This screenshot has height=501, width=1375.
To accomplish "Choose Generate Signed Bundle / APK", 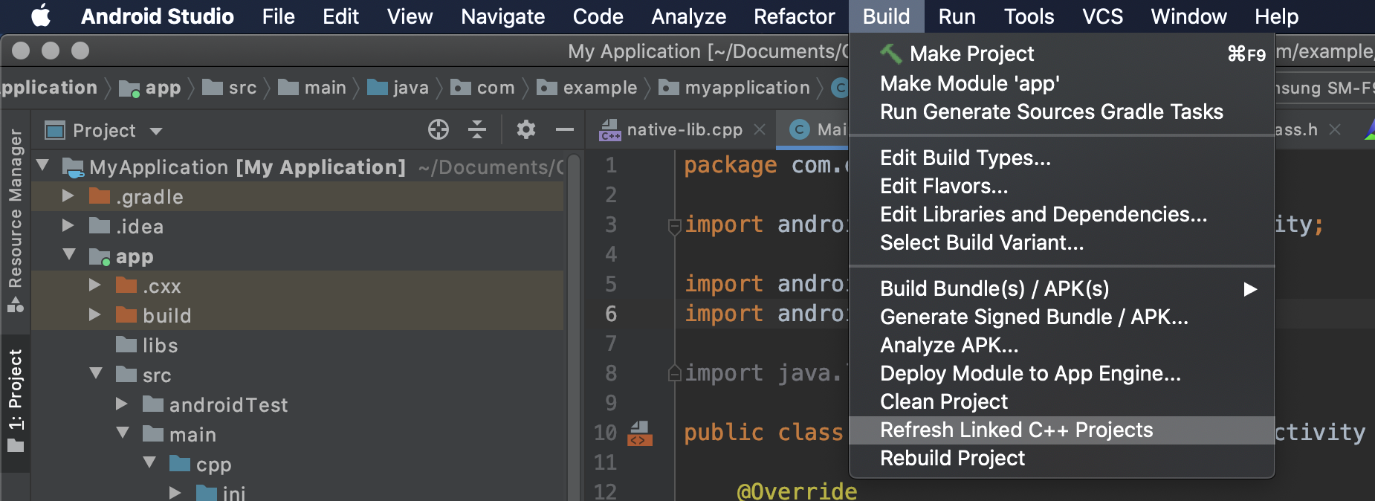I will click(1062, 317).
